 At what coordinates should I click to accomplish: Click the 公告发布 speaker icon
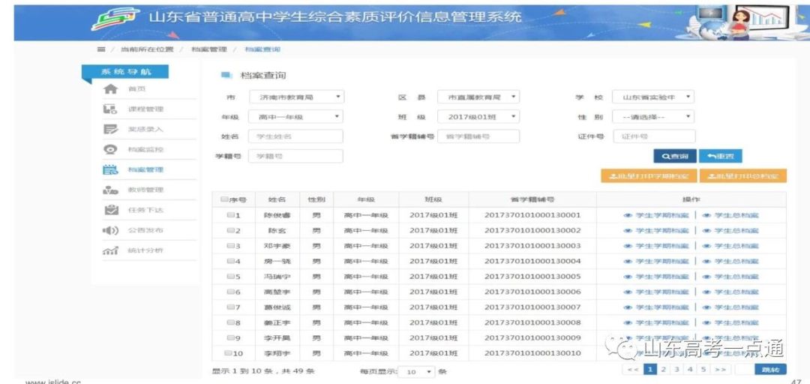110,230
